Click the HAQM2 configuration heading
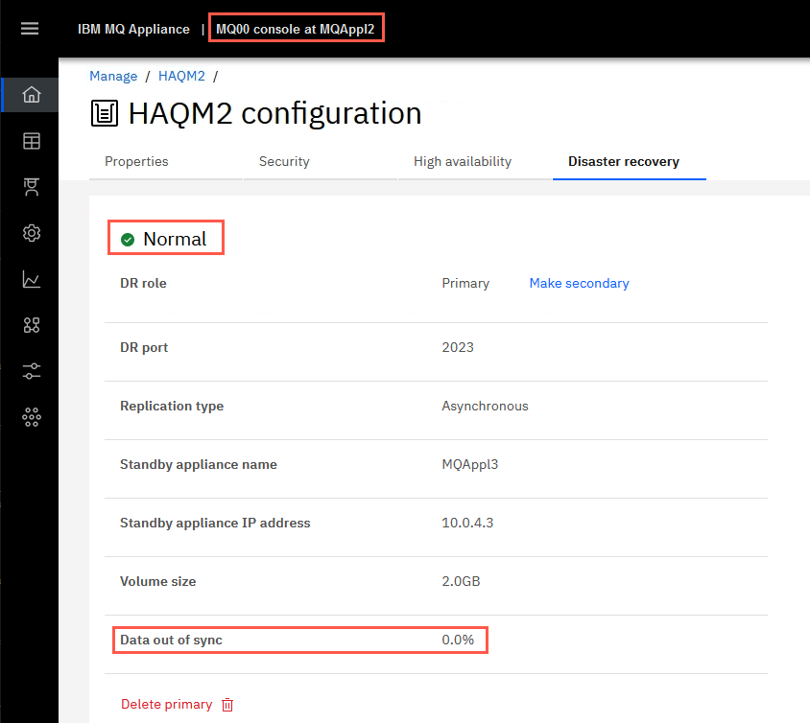The height and width of the screenshot is (723, 810). (274, 113)
